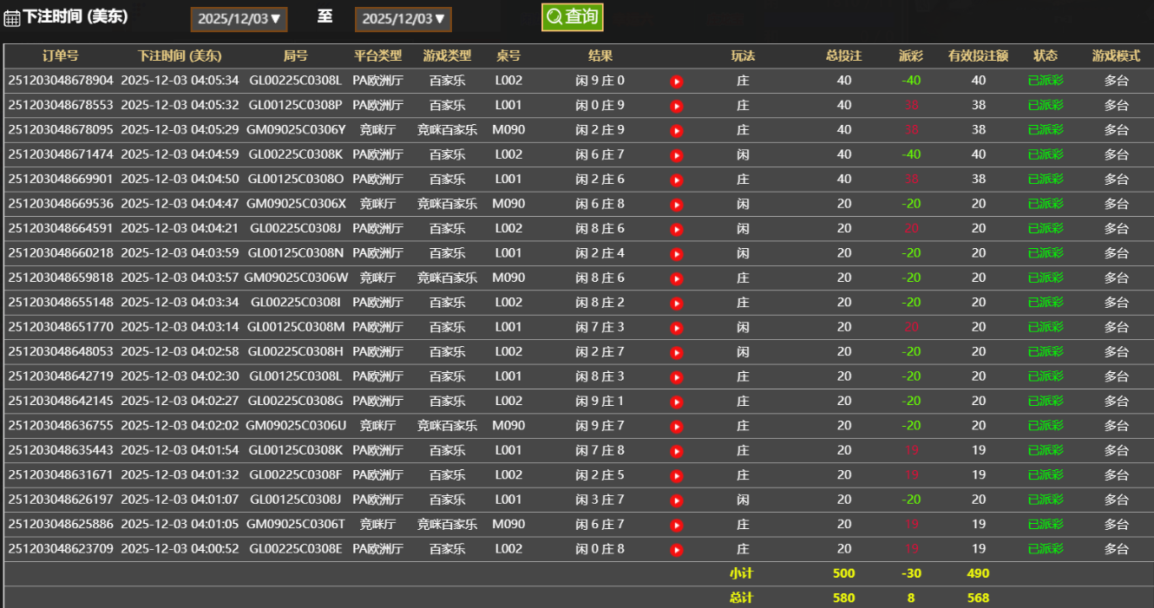Play the replay icon for order 251203048678904
This screenshot has height=608, width=1154.
(x=676, y=80)
